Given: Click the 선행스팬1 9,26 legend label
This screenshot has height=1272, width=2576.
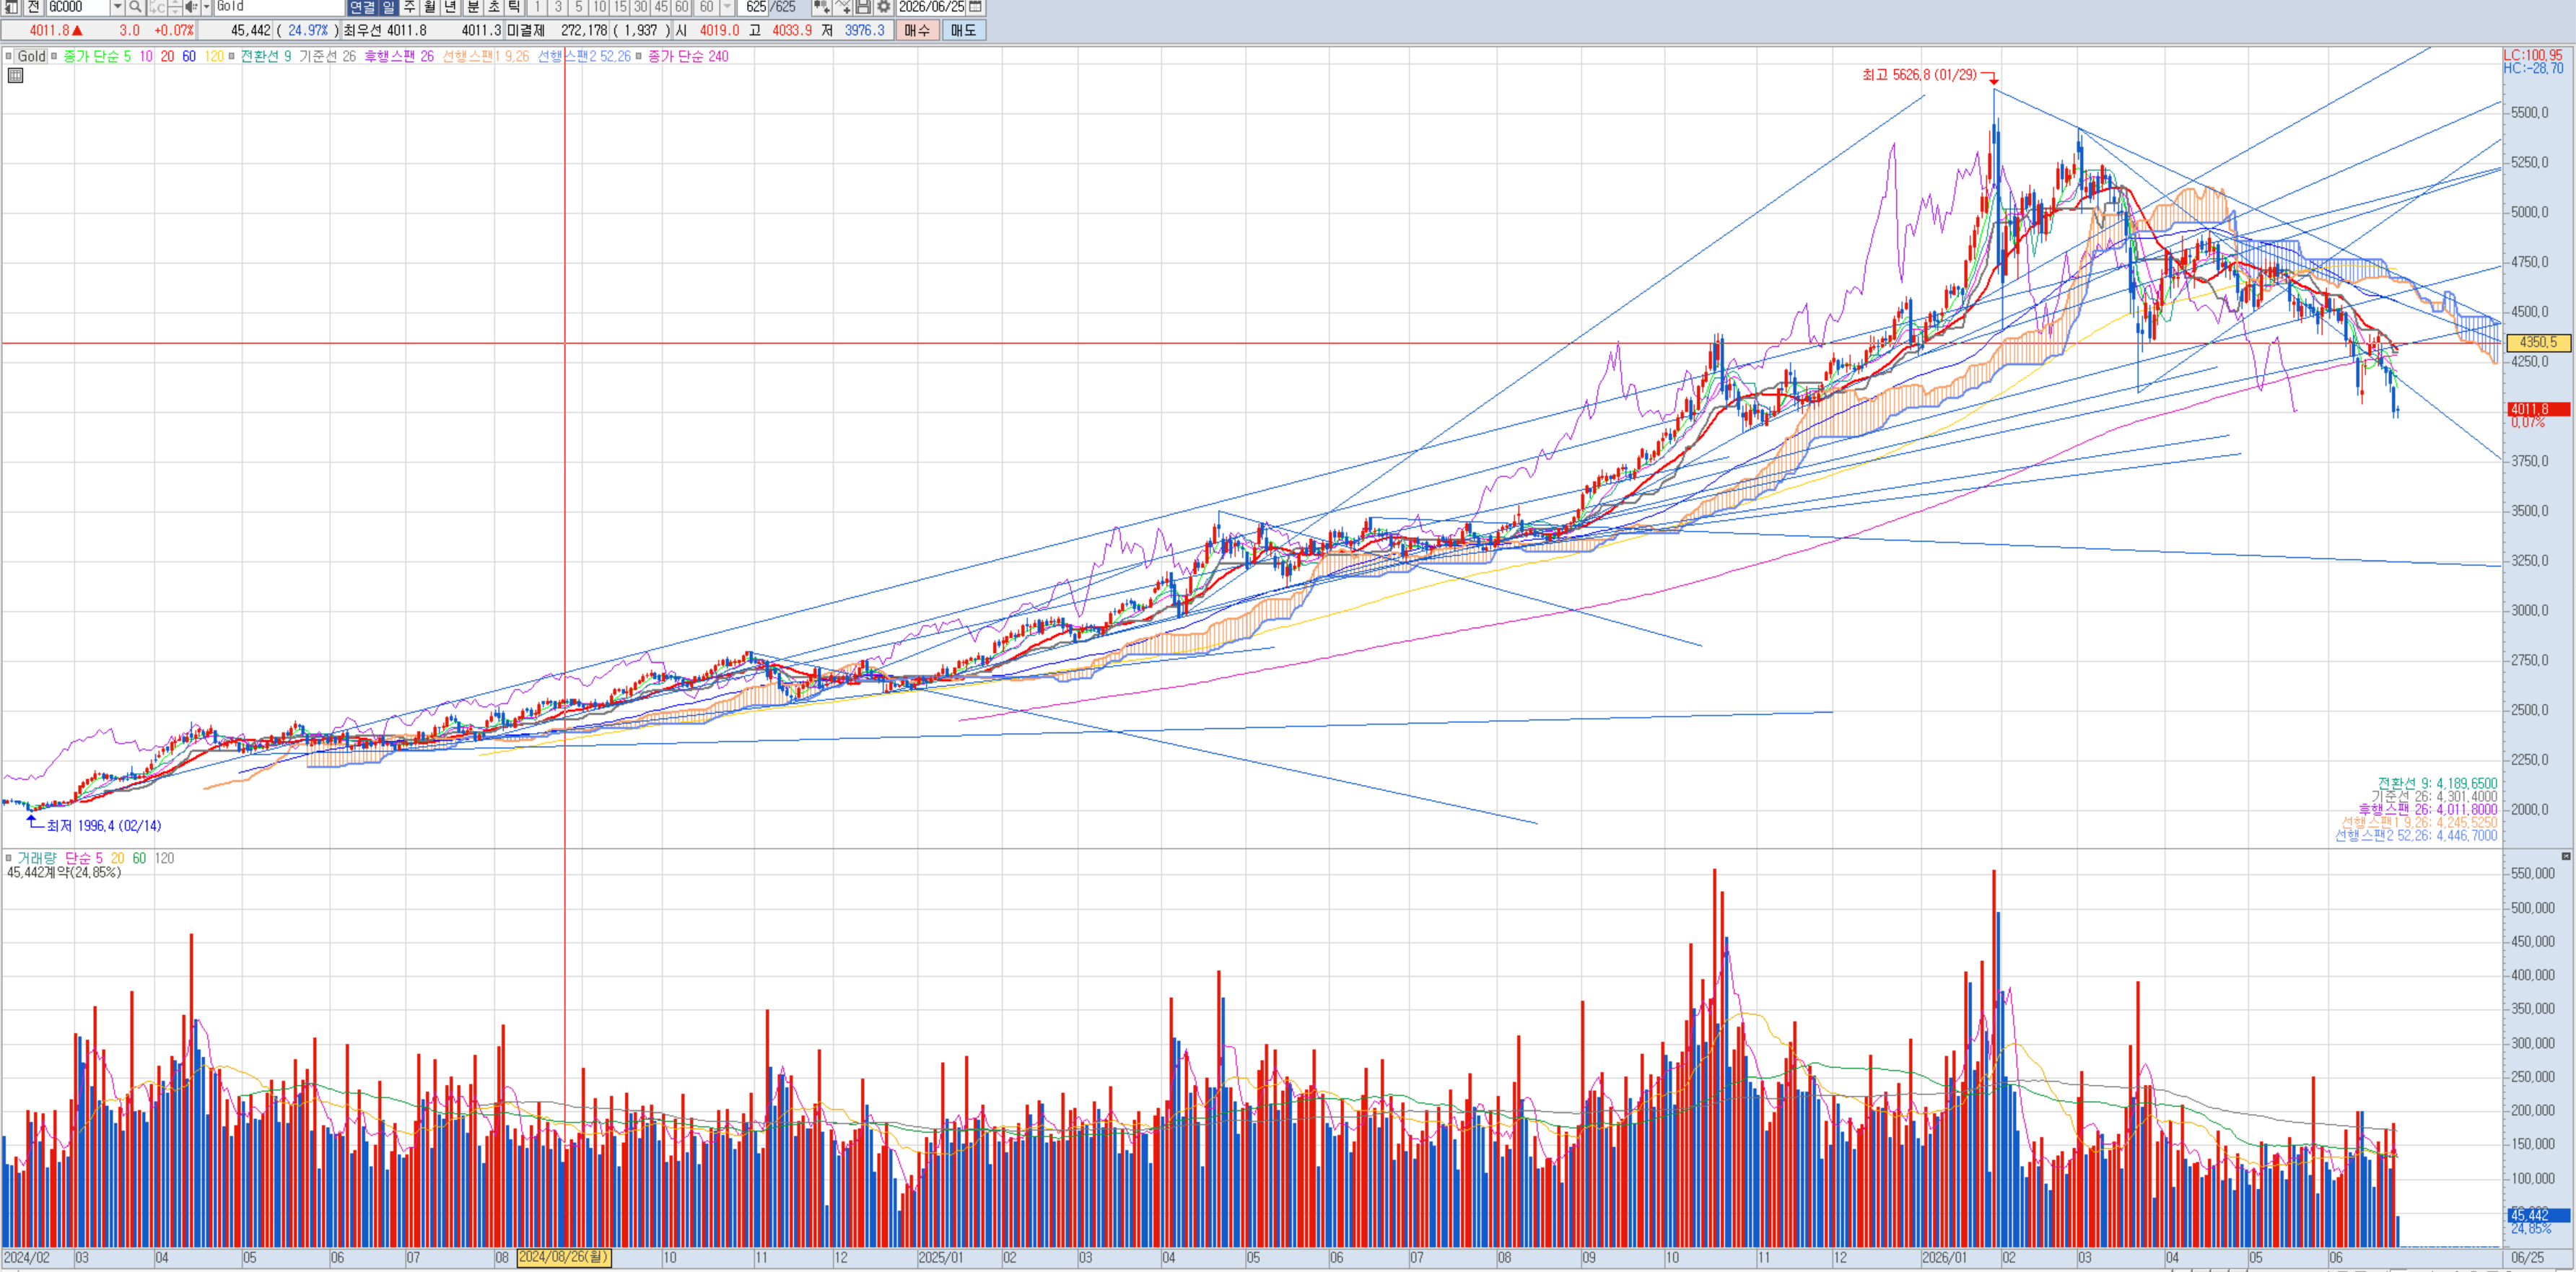Looking at the screenshot, I should click(486, 56).
